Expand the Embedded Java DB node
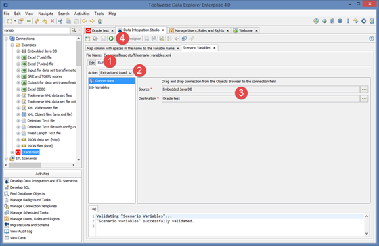 [x=18, y=51]
